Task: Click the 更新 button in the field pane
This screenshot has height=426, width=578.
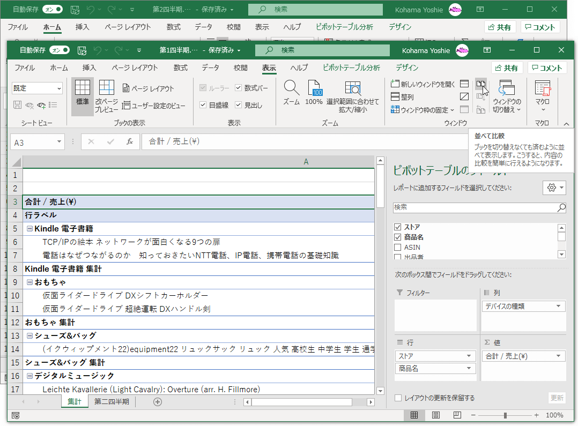Action: [x=557, y=398]
